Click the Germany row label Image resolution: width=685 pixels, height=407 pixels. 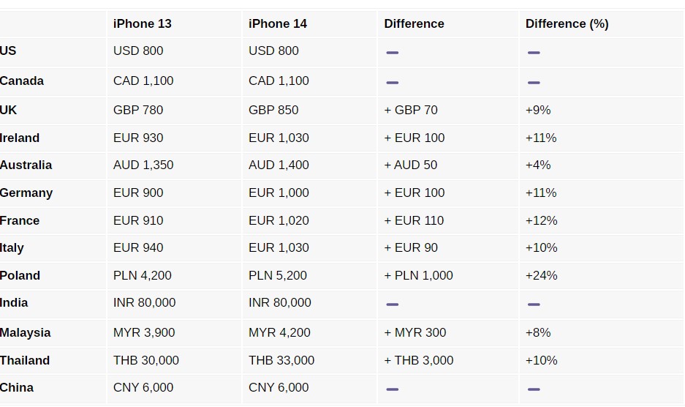tap(26, 193)
